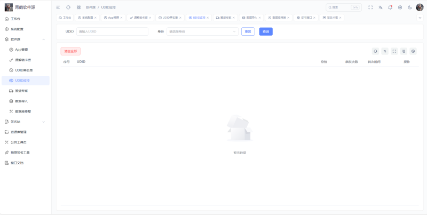Toggle fullscreen icon in top header
The width and height of the screenshot is (427, 215).
click(x=370, y=7)
